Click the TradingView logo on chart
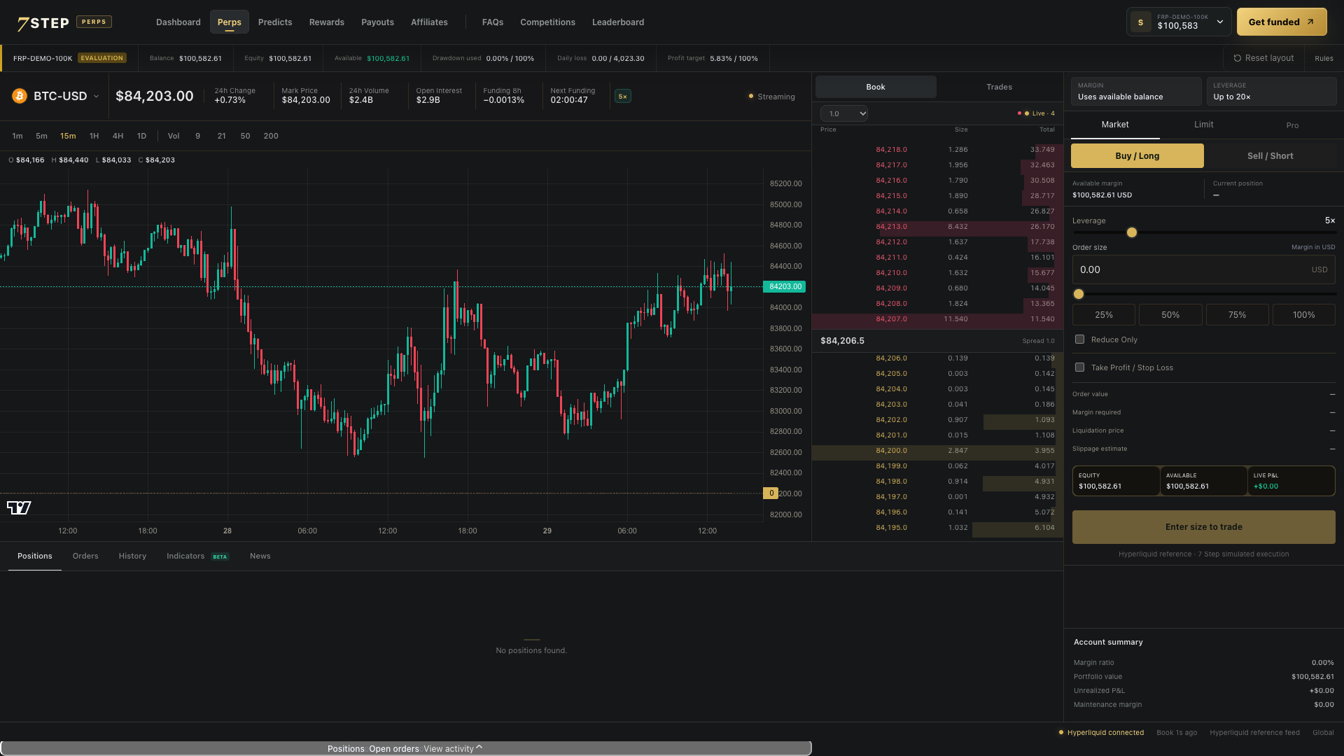1344x756 pixels. (19, 507)
